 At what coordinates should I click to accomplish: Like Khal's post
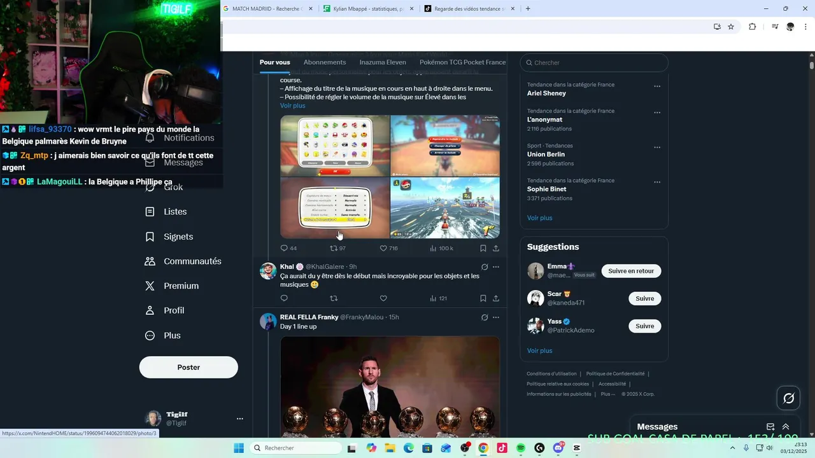click(x=383, y=298)
